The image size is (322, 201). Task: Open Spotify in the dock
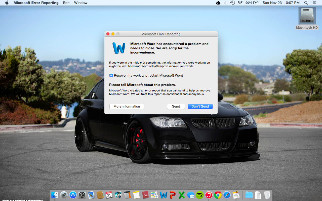(x=200, y=195)
